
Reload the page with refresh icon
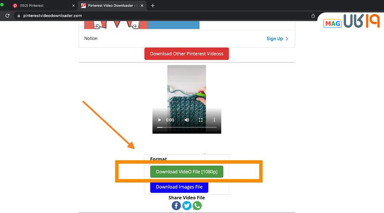(8, 15)
